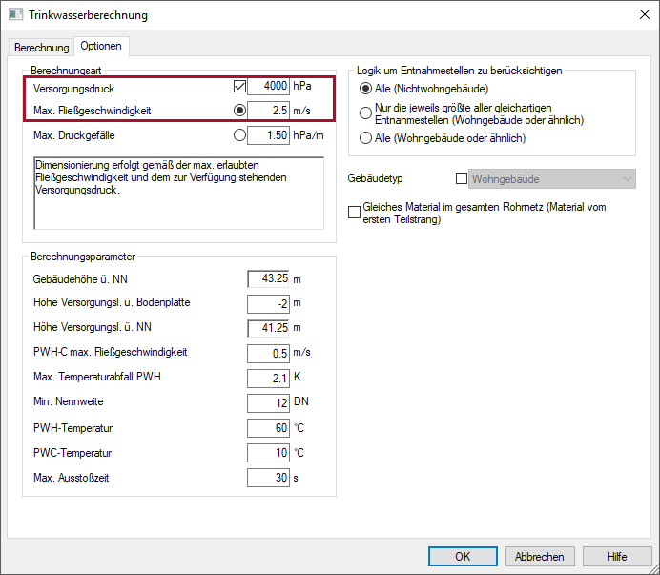Focus the Höhe Versorgungsl. ü. Bodenplatte field

click(269, 303)
